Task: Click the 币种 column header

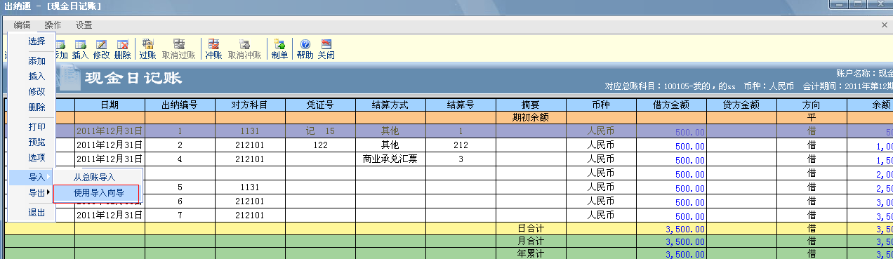Action: [x=601, y=105]
